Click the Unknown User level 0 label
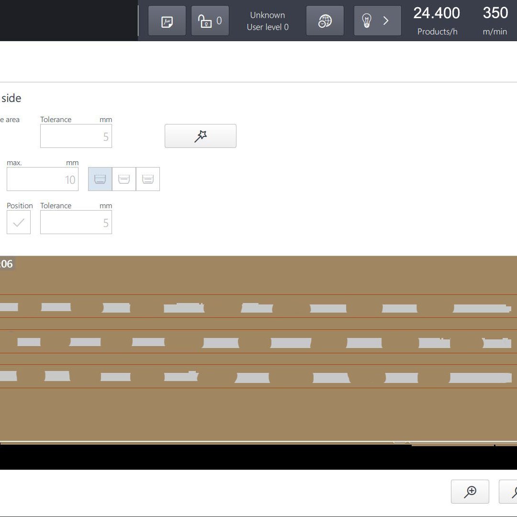 268,21
